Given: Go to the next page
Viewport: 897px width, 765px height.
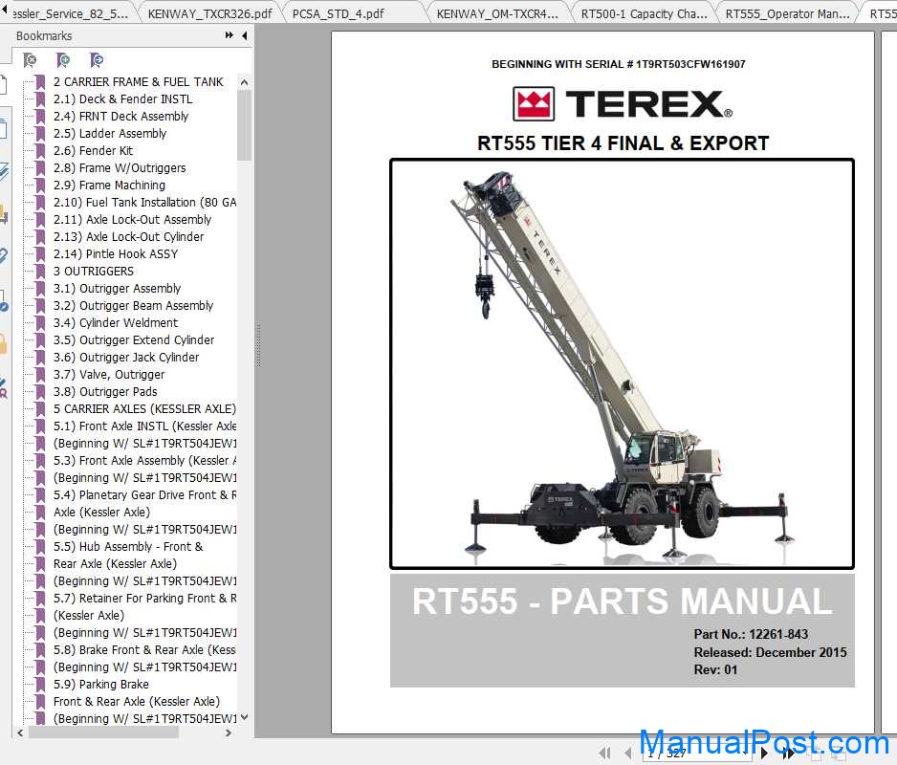Looking at the screenshot, I should 764,753.
